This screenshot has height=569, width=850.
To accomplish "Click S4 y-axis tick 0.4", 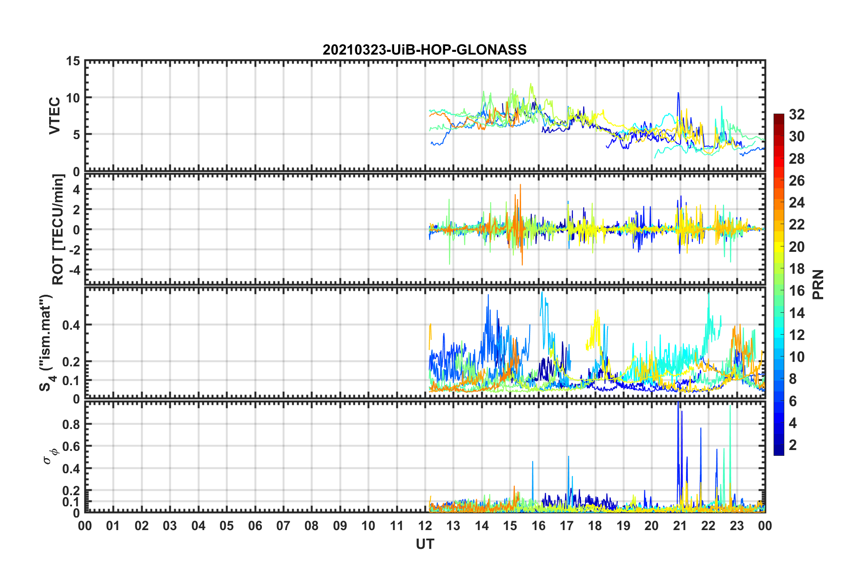I will [72, 325].
